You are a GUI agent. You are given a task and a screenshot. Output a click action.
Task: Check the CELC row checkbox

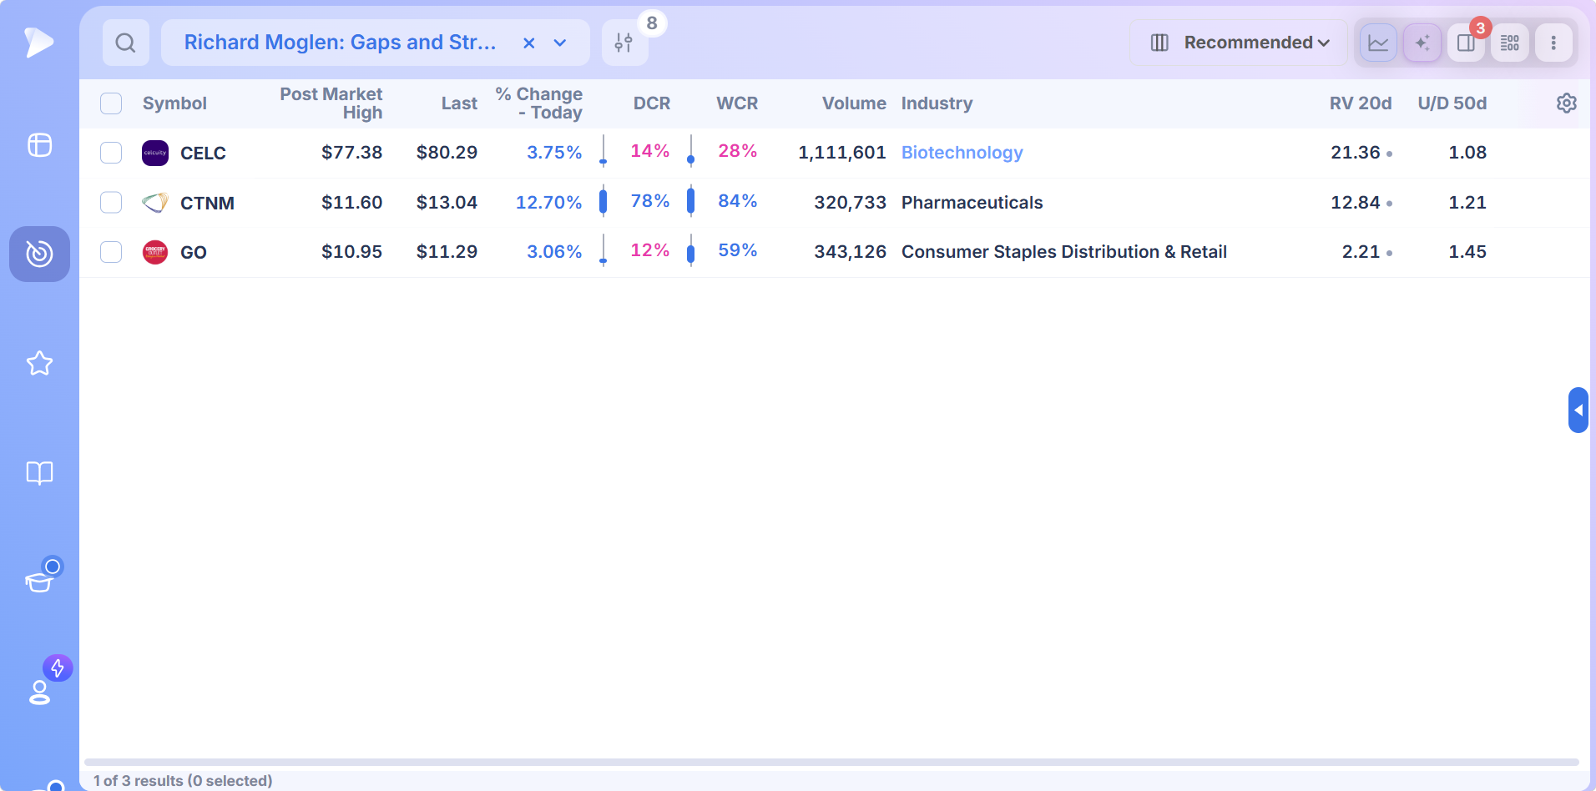point(111,153)
